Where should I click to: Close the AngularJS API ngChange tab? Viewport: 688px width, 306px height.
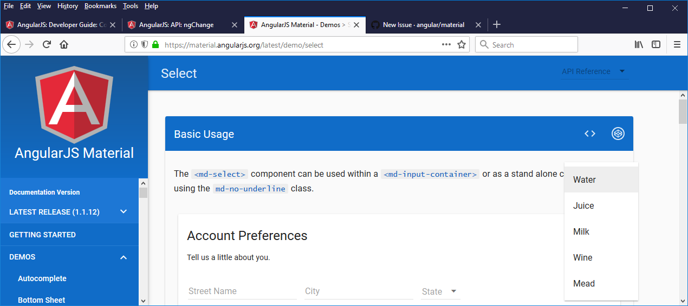click(x=235, y=24)
